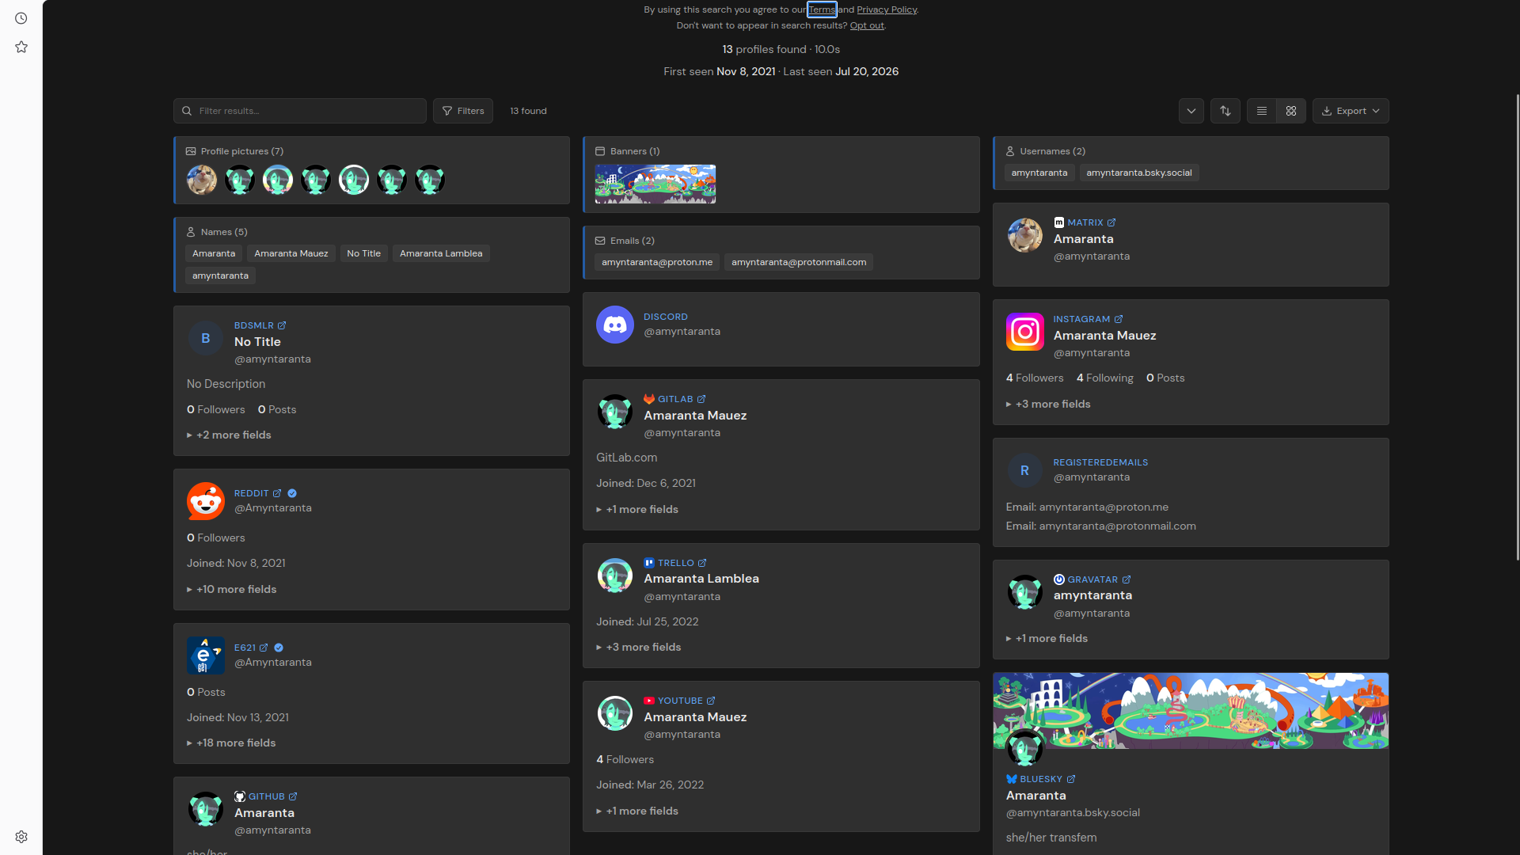Image resolution: width=1520 pixels, height=855 pixels.
Task: Click the GitLab profile avatar
Action: click(x=615, y=412)
